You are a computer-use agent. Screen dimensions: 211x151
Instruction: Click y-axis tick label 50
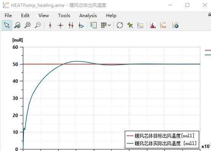[15, 64]
